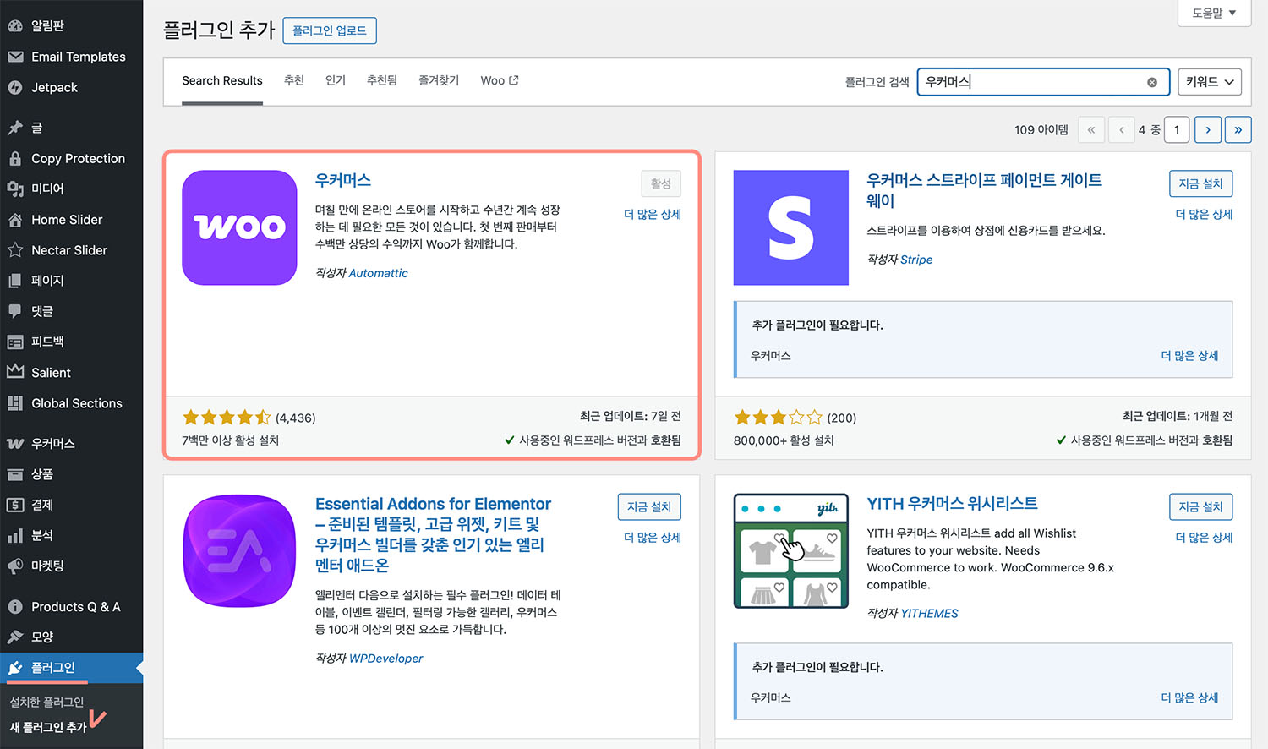Open 미디어 using its media icon
The height and width of the screenshot is (749, 1268).
tap(15, 189)
